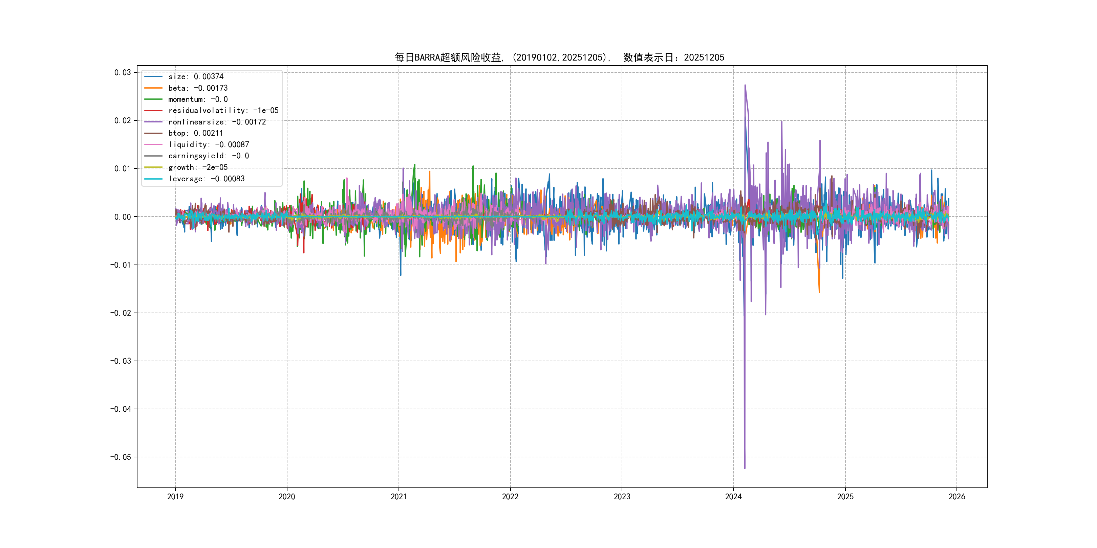Select the growth: -2e-05 legend label
The height and width of the screenshot is (548, 1097).
(x=198, y=167)
